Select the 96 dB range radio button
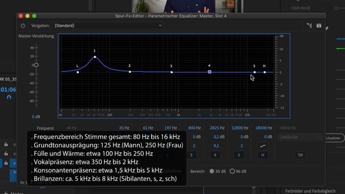Image resolution: width=345 pixels, height=194 pixels. coord(232,171)
